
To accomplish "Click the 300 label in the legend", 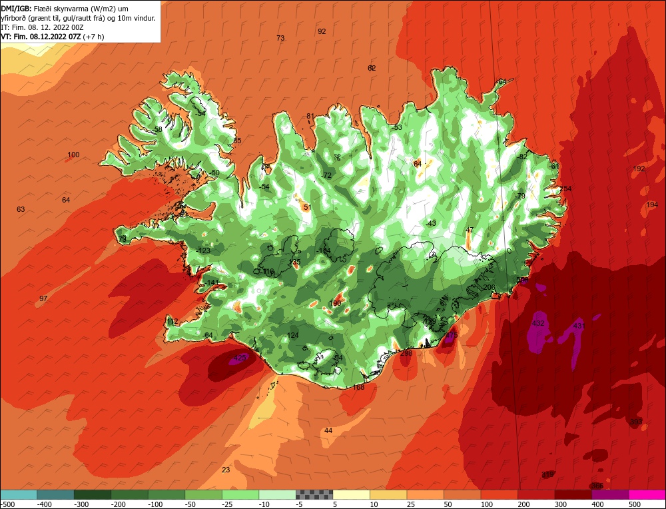I will click(561, 504).
